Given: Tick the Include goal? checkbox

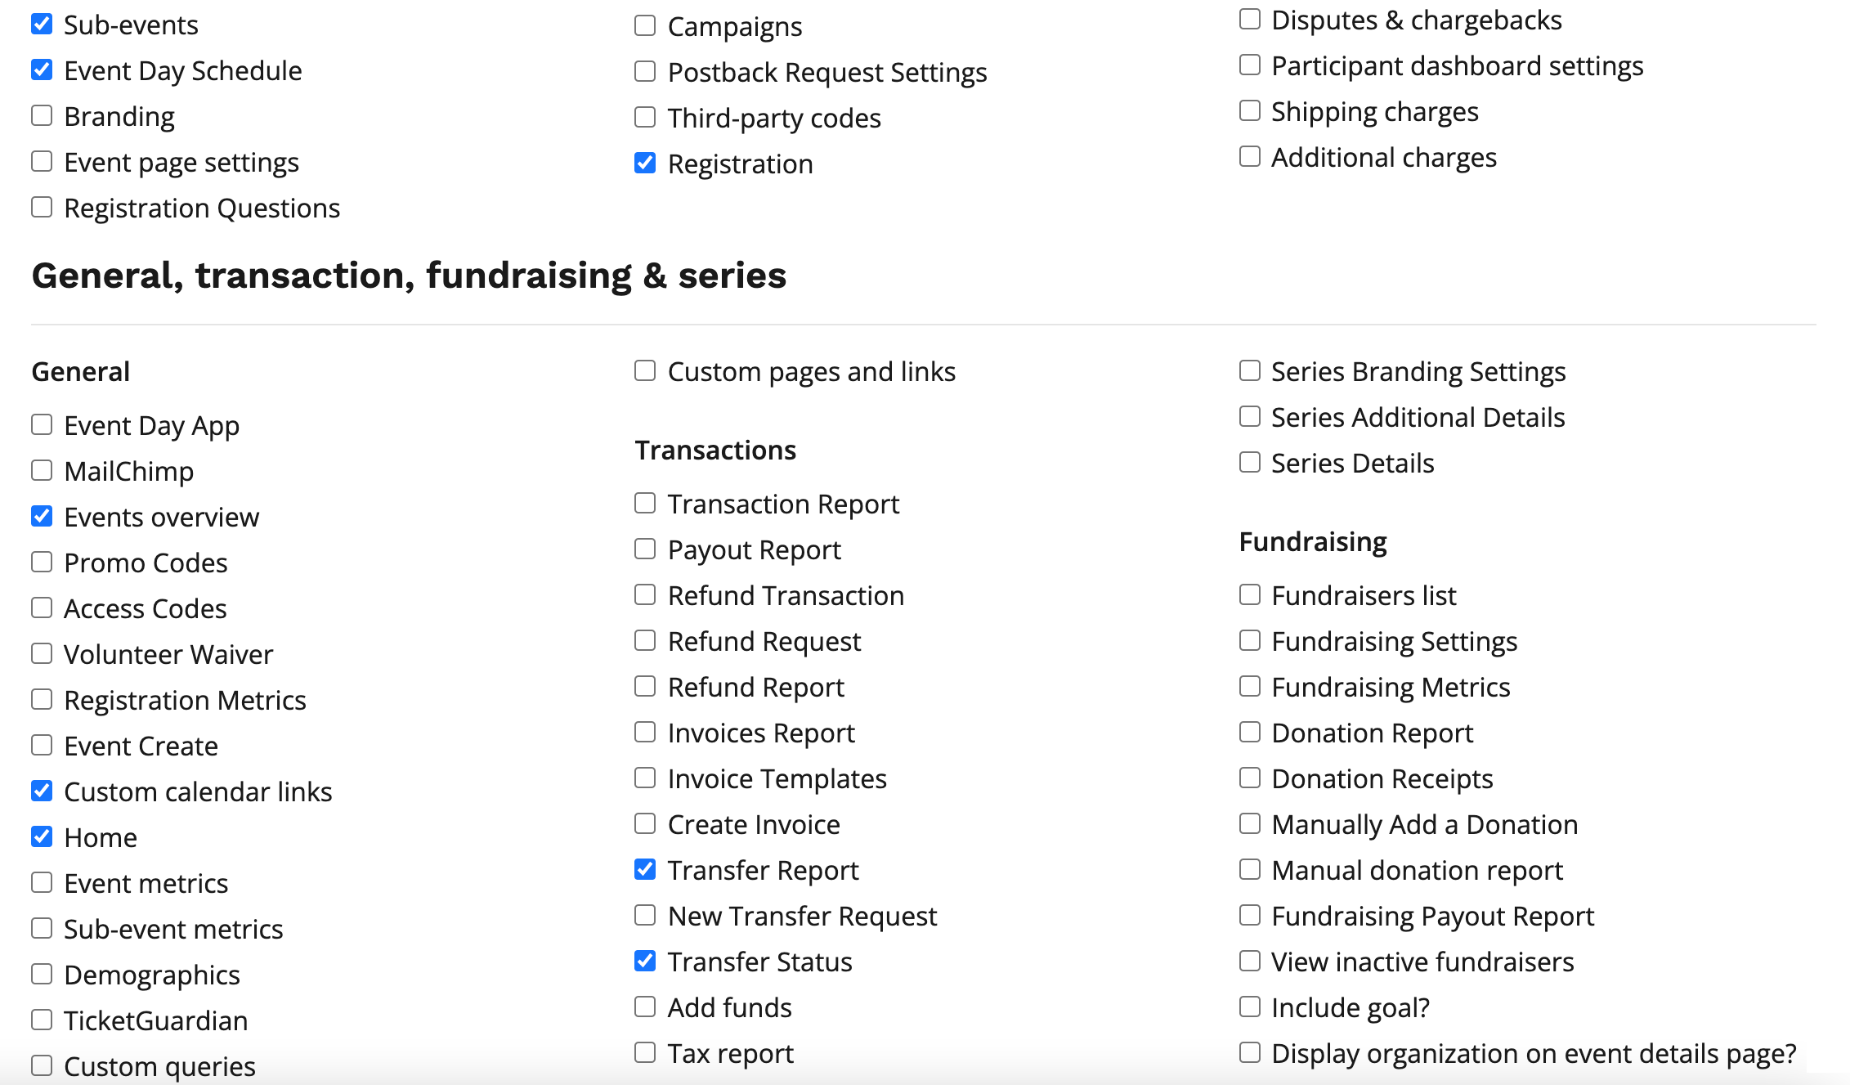Looking at the screenshot, I should click(x=1249, y=1007).
